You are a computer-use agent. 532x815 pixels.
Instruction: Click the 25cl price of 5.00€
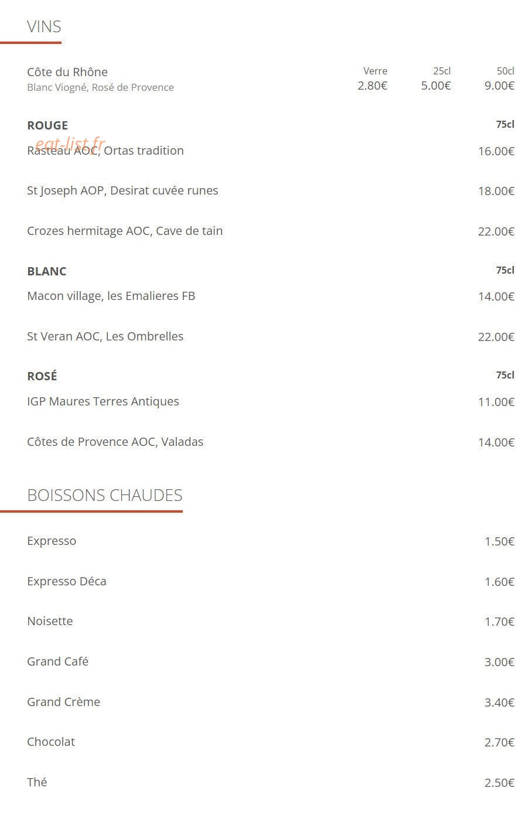436,86
